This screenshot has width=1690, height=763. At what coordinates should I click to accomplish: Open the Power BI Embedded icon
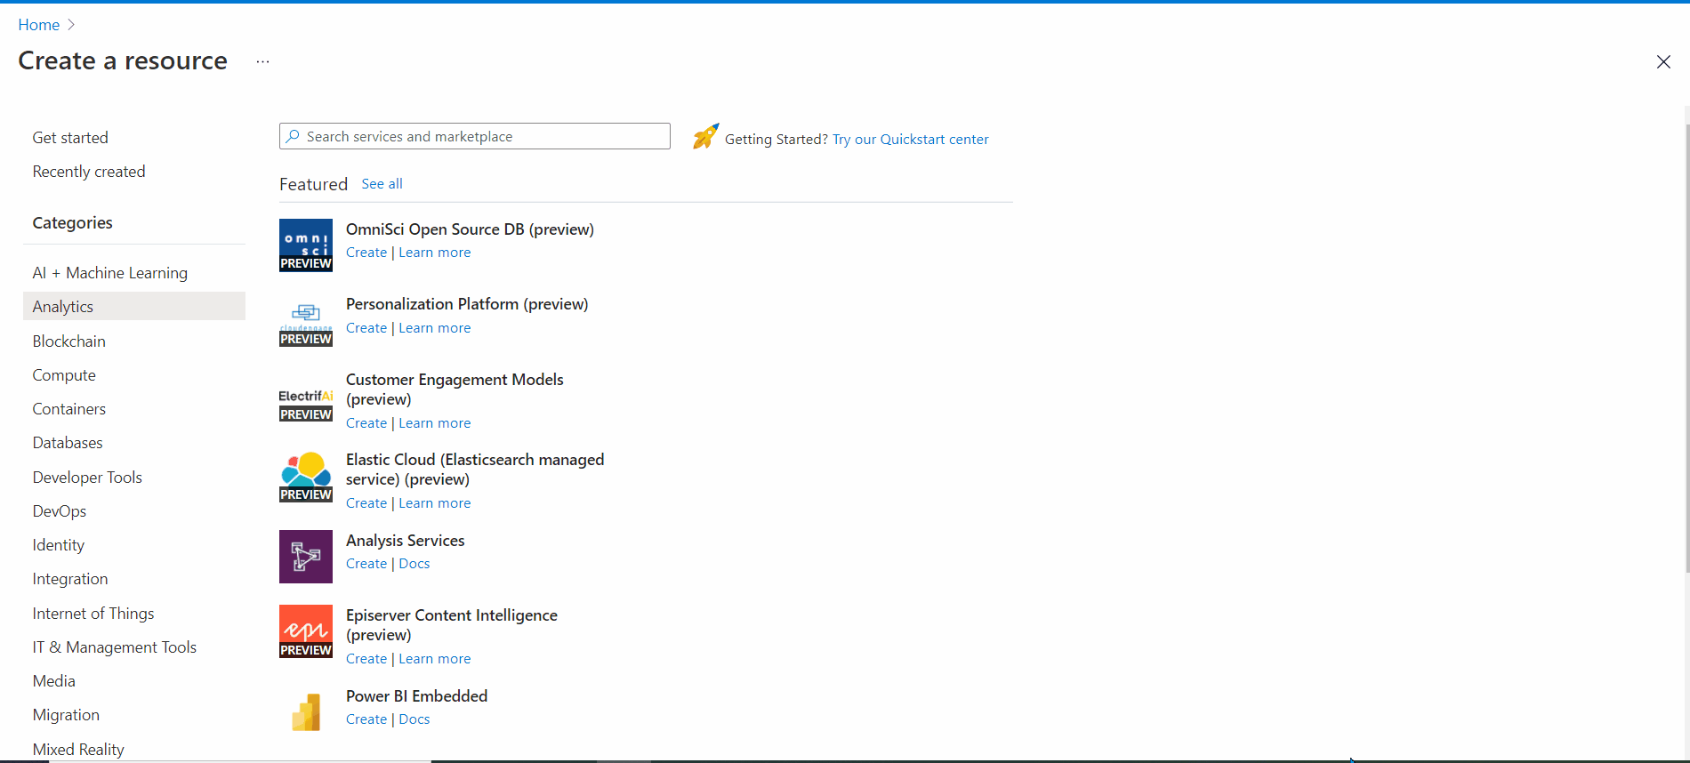tap(306, 712)
